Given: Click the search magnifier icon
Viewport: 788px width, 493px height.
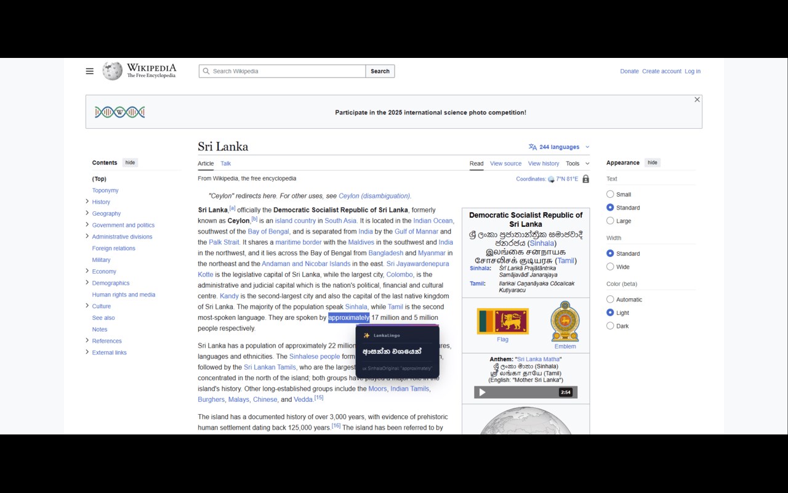Looking at the screenshot, I should tap(206, 71).
